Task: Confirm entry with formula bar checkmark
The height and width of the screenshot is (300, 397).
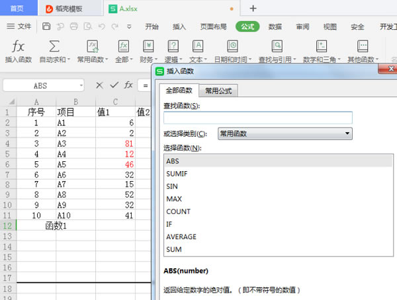Action: [x=114, y=85]
